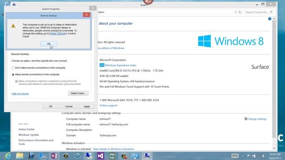Open Online support link
The height and width of the screenshot is (160, 285).
[108, 105]
